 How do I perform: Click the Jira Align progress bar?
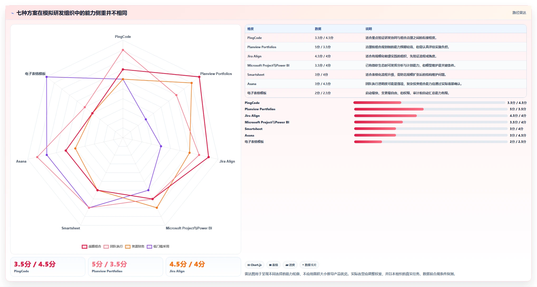(x=431, y=116)
